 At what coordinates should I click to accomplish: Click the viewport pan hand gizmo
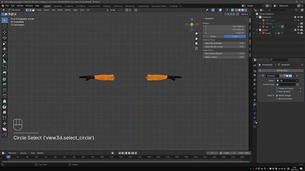pos(196,38)
